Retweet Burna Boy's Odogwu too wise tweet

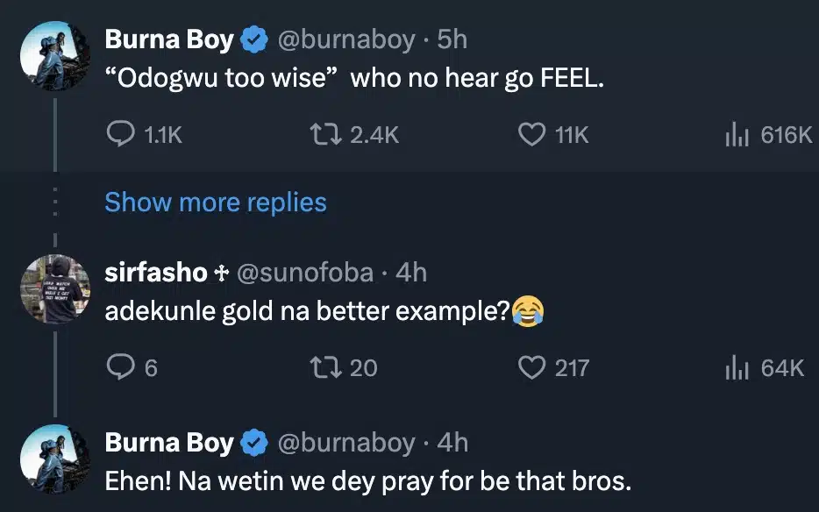click(x=327, y=134)
